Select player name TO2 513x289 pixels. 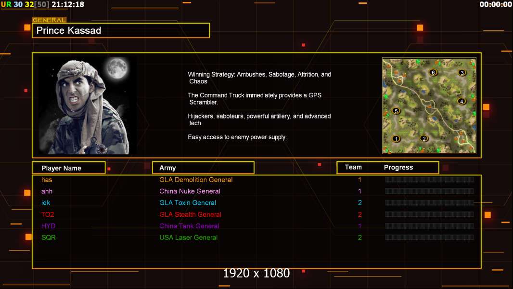(48, 214)
